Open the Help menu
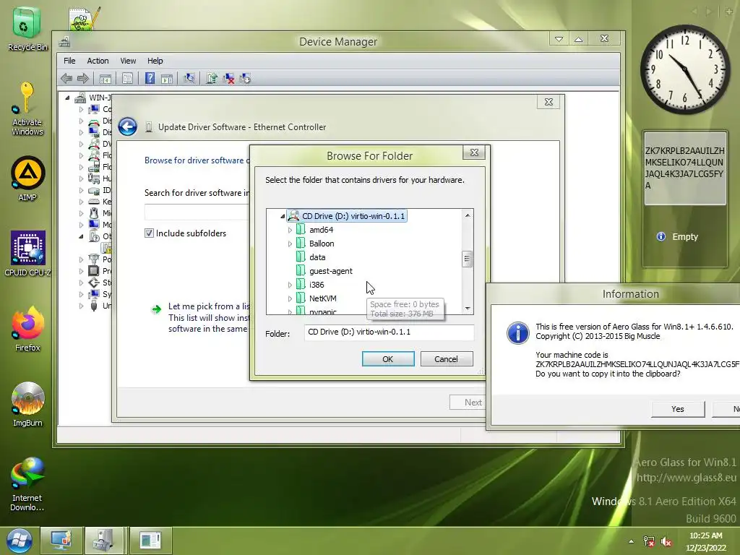The width and height of the screenshot is (740, 555). tap(155, 61)
